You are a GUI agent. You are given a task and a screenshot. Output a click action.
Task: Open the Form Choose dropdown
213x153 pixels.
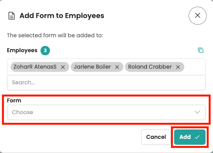pyautogui.click(x=106, y=112)
